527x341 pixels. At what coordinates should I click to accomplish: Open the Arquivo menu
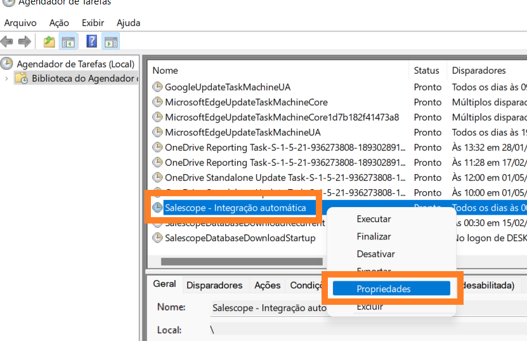(20, 23)
